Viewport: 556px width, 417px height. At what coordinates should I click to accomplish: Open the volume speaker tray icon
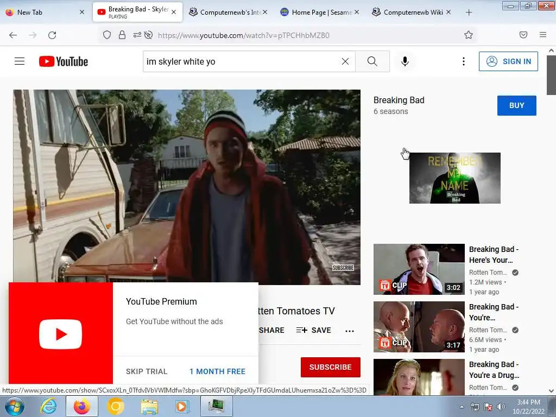coord(501,407)
